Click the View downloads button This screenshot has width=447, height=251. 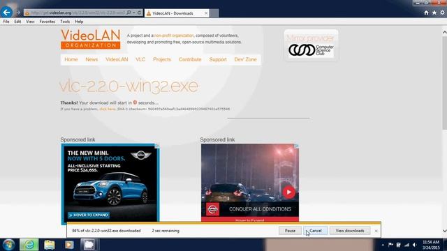coord(350,231)
